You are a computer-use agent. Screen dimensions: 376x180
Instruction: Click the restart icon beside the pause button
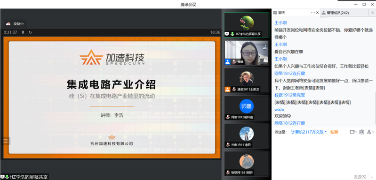click(30, 32)
